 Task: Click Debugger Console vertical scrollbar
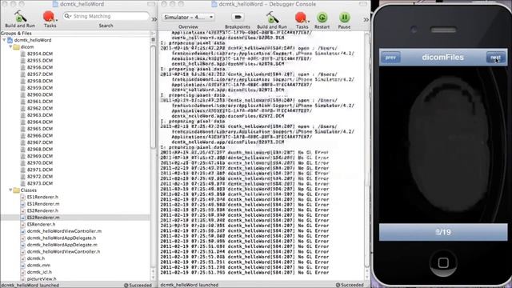point(367,150)
